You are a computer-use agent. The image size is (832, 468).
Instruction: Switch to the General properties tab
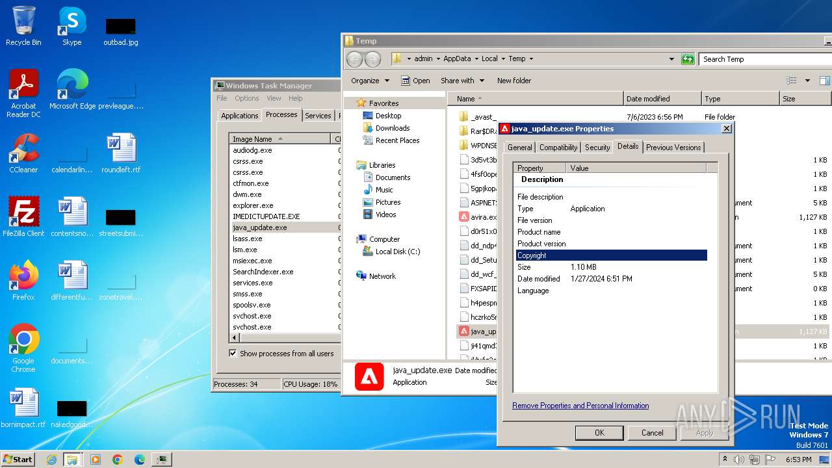pos(519,148)
